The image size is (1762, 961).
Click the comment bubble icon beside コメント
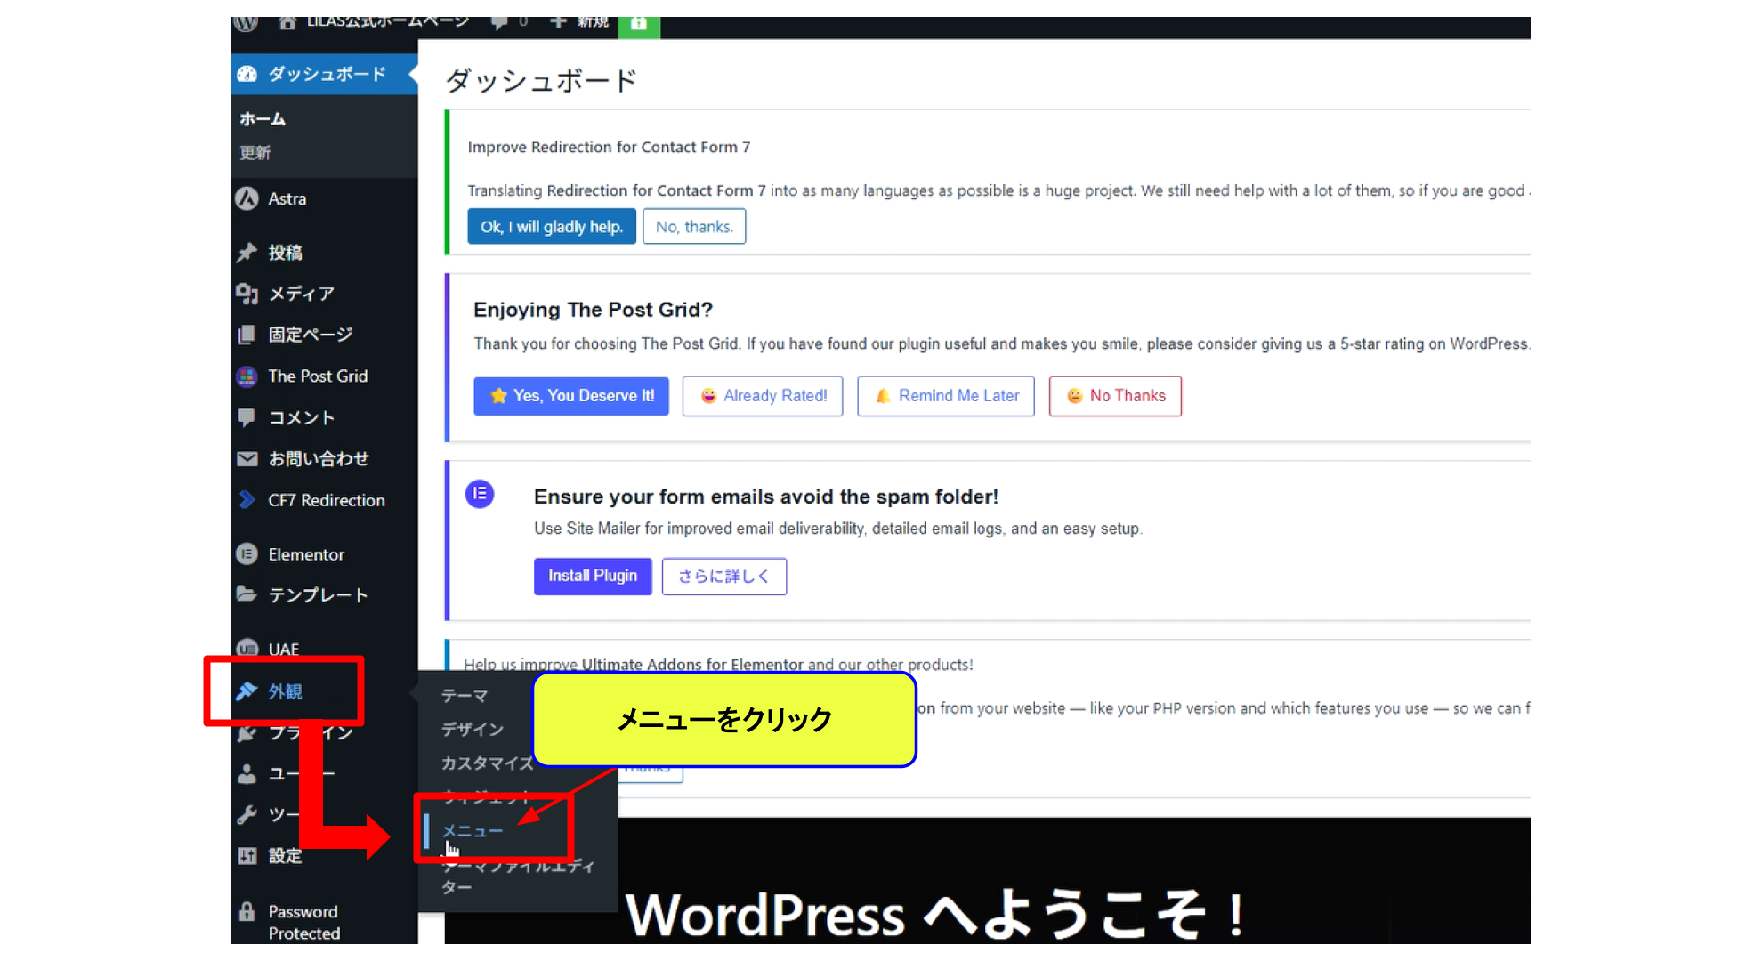click(247, 417)
